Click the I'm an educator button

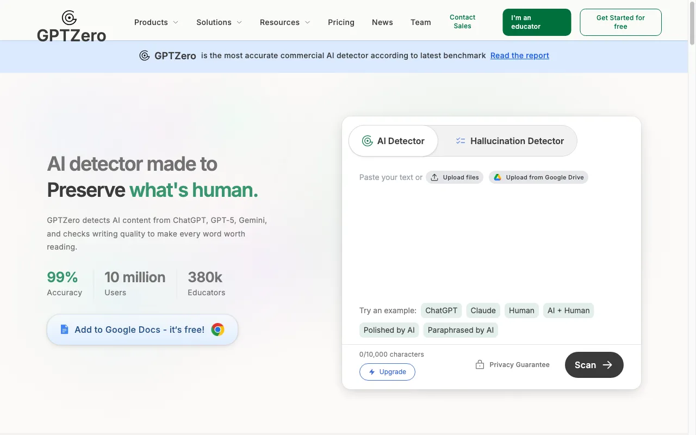537,22
